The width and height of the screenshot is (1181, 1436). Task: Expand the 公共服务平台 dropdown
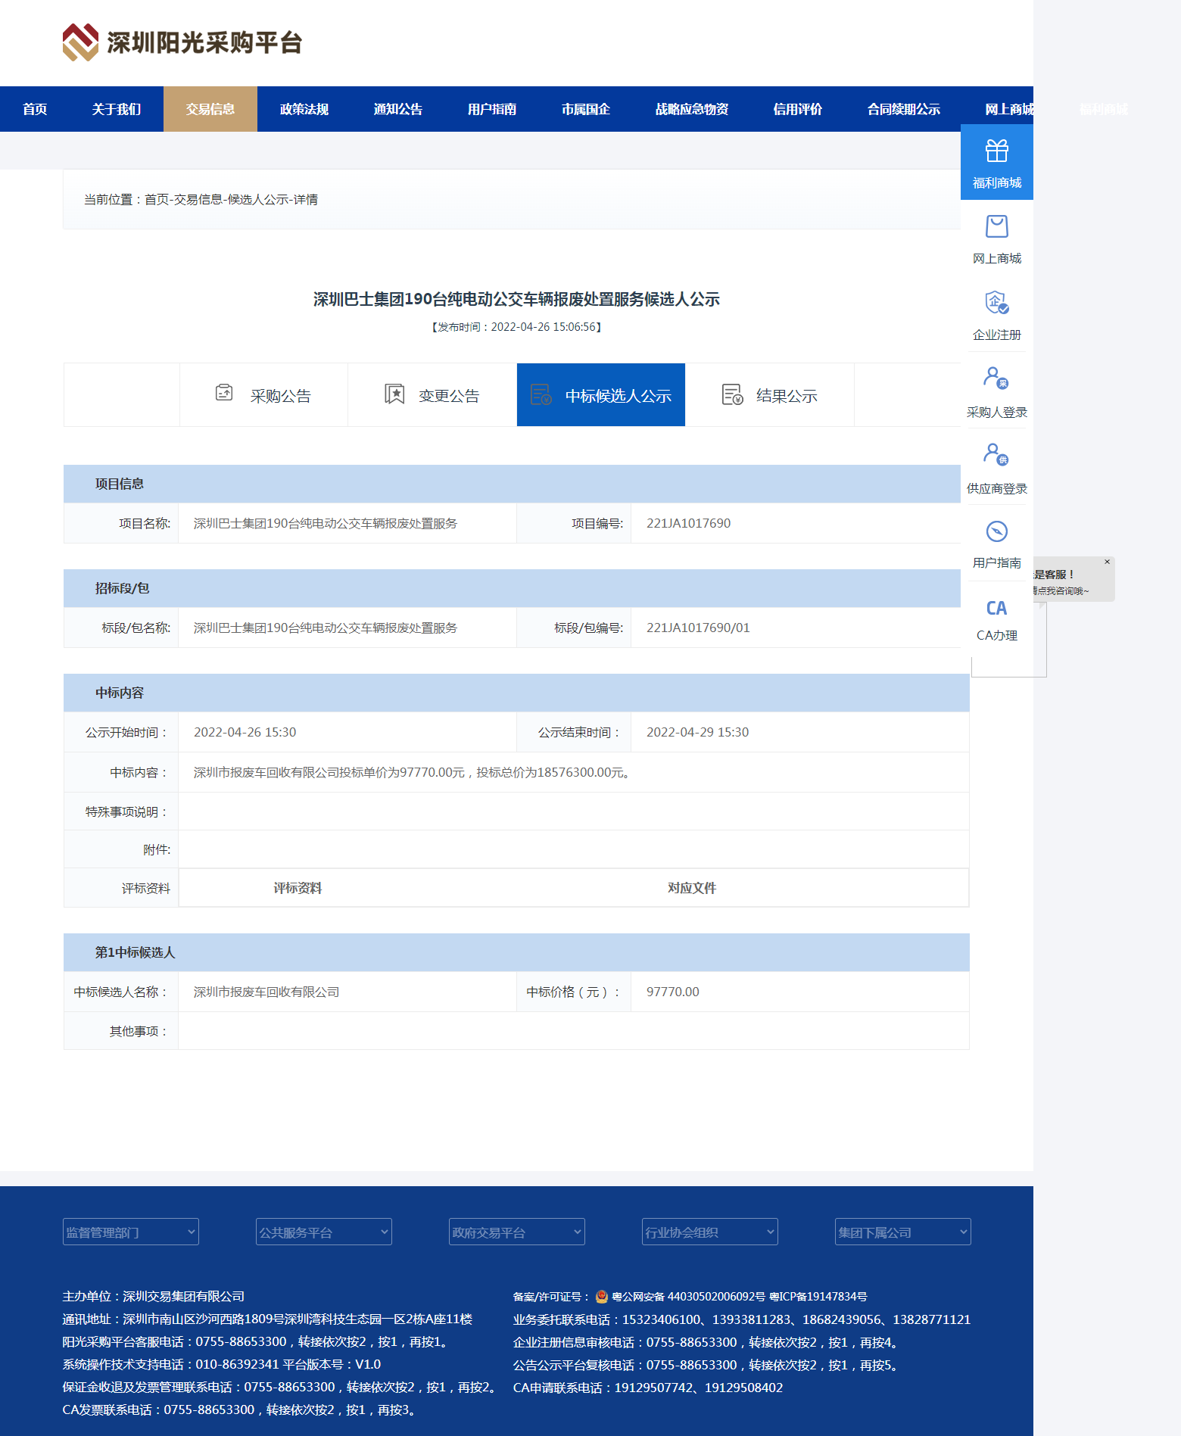click(x=324, y=1232)
